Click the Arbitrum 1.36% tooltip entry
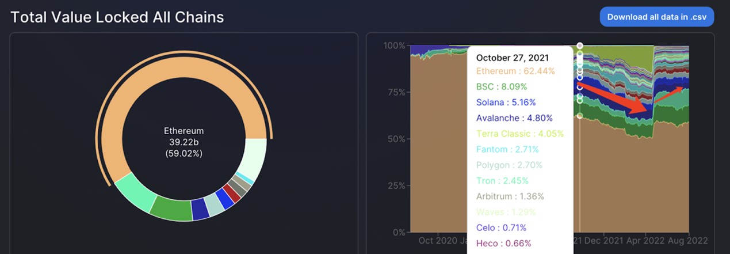This screenshot has width=730, height=254. pyautogui.click(x=510, y=196)
